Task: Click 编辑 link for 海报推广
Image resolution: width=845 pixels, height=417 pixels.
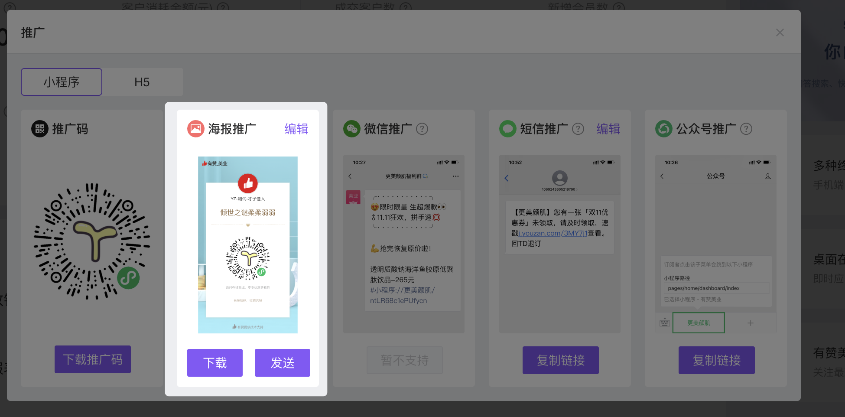Action: [296, 129]
